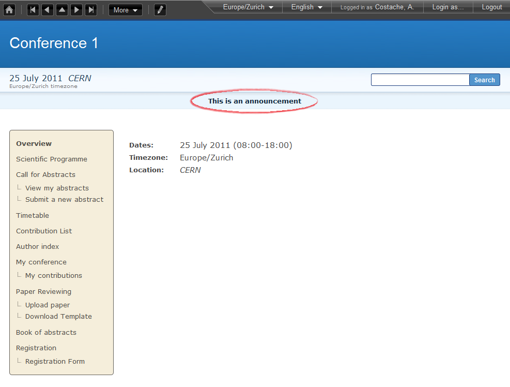Click the Logout link
The image size is (510, 387).
click(492, 7)
